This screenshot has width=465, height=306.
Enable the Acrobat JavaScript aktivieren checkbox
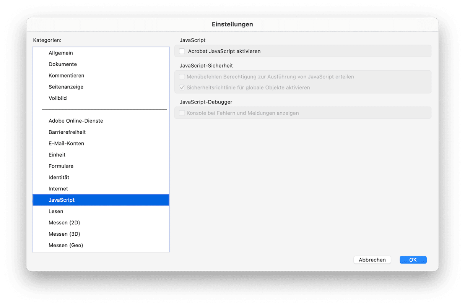tap(182, 51)
